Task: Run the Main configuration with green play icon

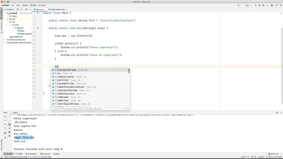Action: coord(256,5)
